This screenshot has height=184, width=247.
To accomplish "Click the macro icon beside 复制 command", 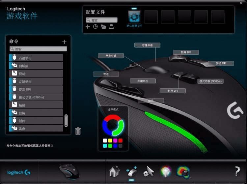I will click(x=14, y=73).
